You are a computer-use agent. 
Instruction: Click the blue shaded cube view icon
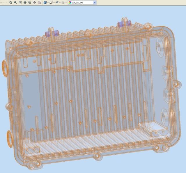pos(45,2)
